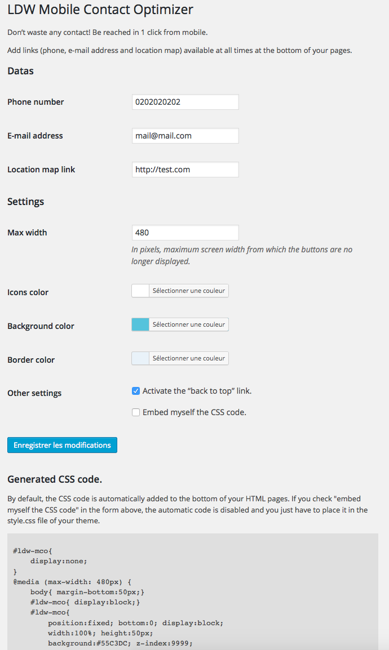Click the Phone number label
The height and width of the screenshot is (650, 389).
click(x=36, y=102)
